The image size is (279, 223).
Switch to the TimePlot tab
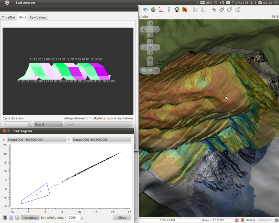8,17
